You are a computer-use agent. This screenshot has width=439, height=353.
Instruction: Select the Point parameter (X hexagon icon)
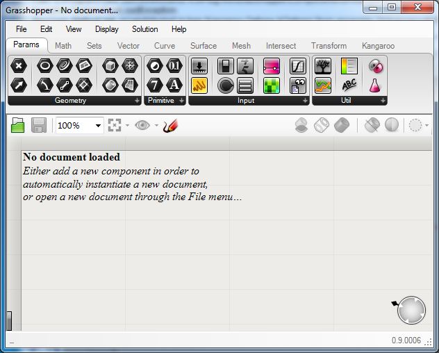[x=19, y=66]
